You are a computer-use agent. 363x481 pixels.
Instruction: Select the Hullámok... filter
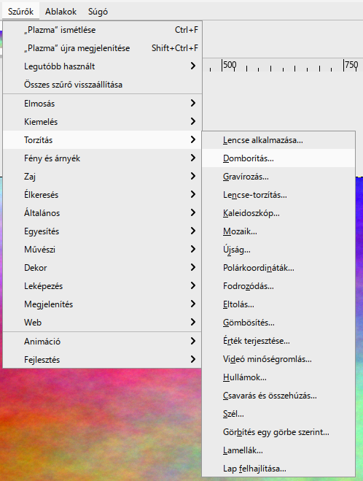click(x=278, y=377)
